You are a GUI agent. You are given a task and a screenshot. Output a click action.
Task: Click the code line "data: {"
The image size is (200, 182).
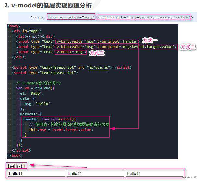[28, 99]
